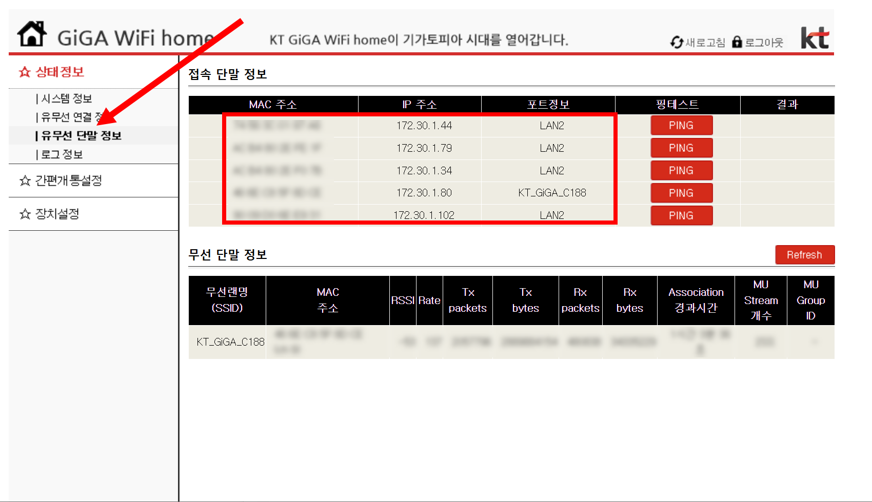
Task: Select IP address 172.30.1.44
Action: (x=424, y=126)
